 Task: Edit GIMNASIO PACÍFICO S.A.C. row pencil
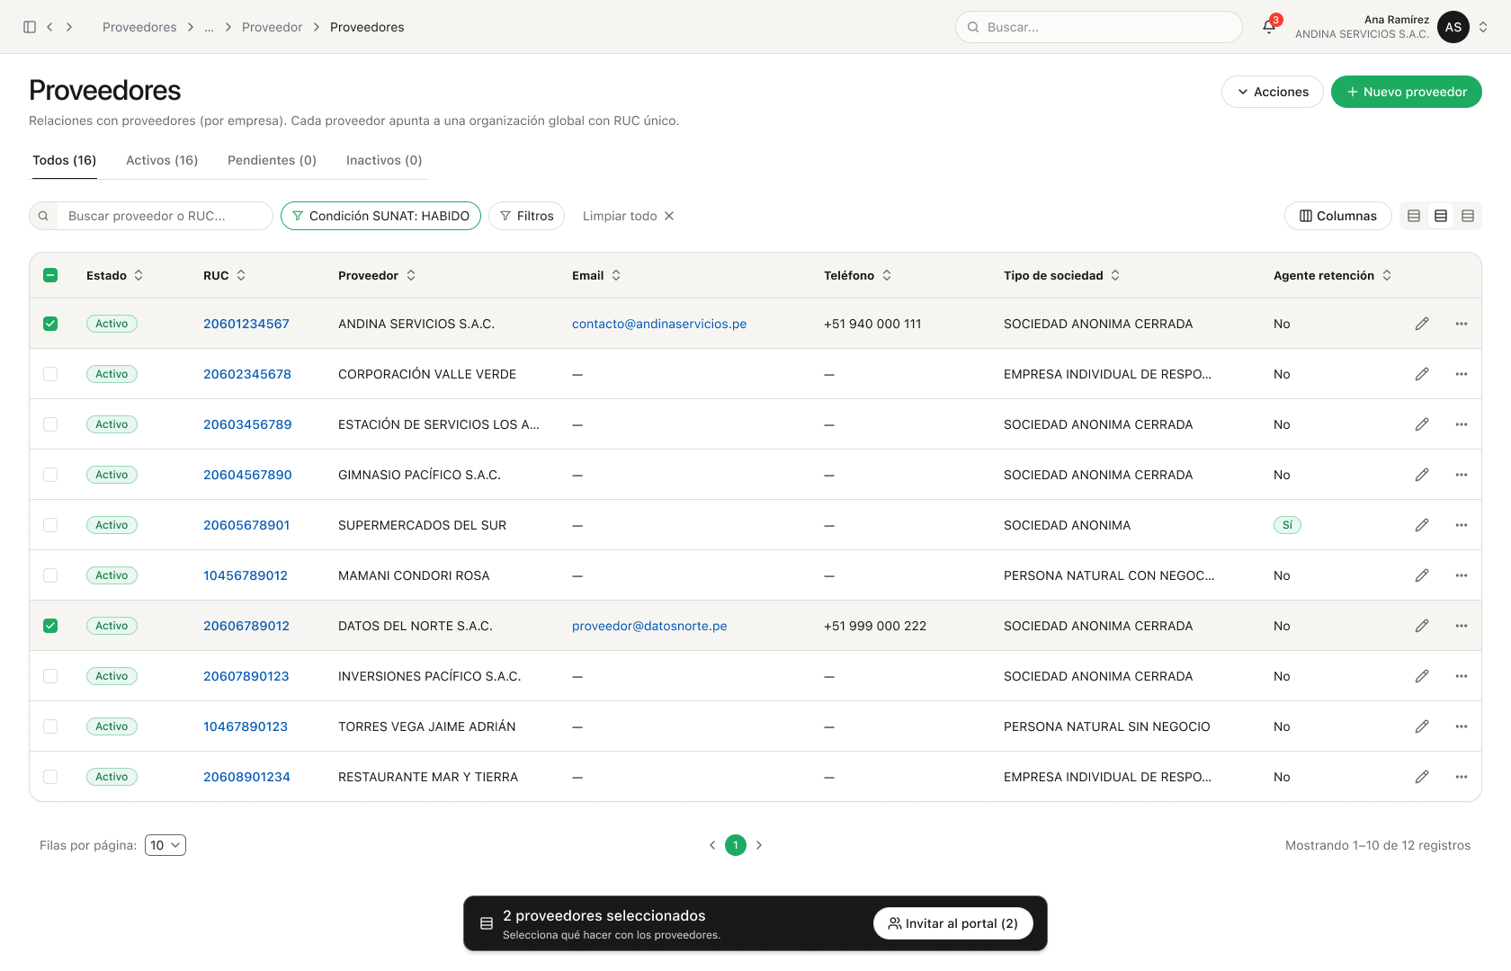tap(1422, 475)
